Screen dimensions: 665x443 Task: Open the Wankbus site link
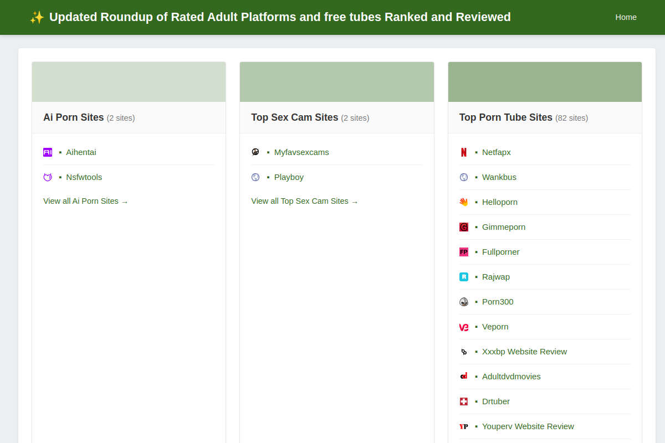[499, 177]
